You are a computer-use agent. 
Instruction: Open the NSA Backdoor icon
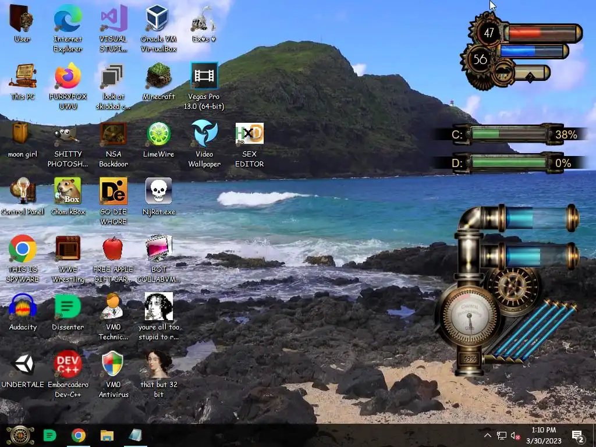pyautogui.click(x=113, y=144)
